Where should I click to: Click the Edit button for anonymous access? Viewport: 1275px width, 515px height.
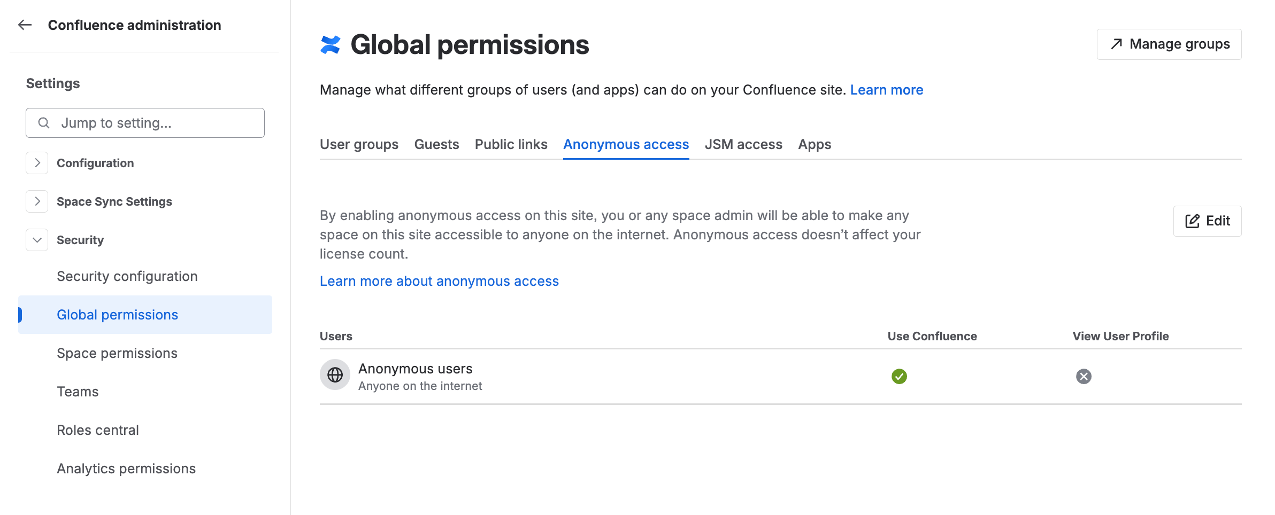coord(1207,221)
